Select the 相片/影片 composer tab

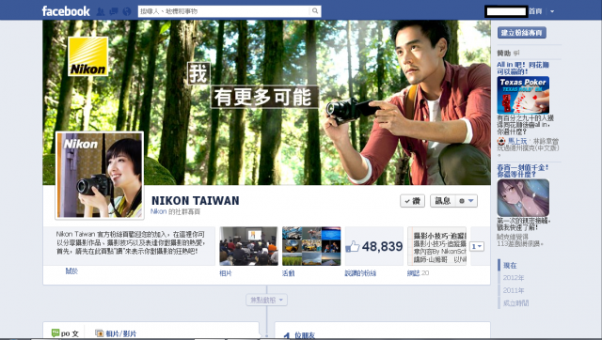click(116, 333)
